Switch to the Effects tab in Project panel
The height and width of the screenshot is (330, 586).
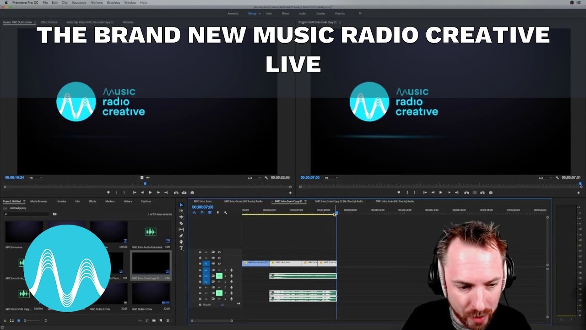[x=92, y=201]
